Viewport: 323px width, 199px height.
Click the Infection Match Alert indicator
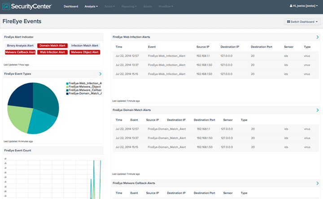[x=85, y=46]
